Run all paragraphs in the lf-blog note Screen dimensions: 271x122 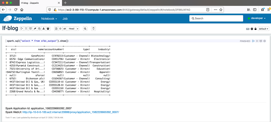(22, 29)
